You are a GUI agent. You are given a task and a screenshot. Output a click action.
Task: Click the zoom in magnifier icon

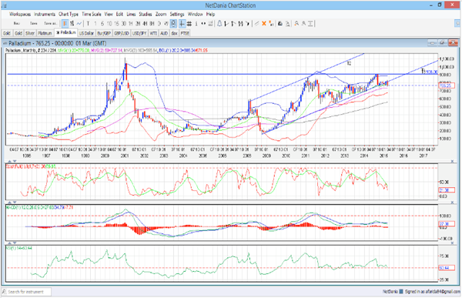tap(296, 24)
